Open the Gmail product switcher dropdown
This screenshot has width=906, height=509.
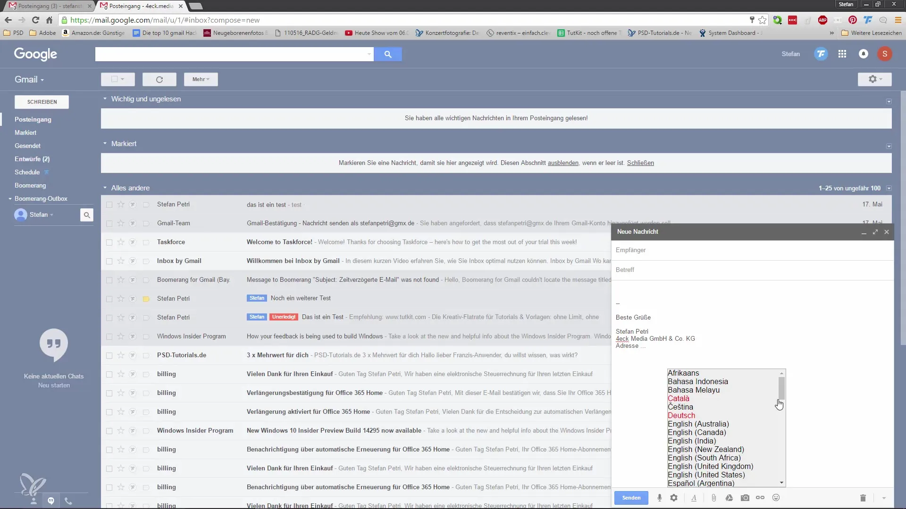tap(29, 79)
